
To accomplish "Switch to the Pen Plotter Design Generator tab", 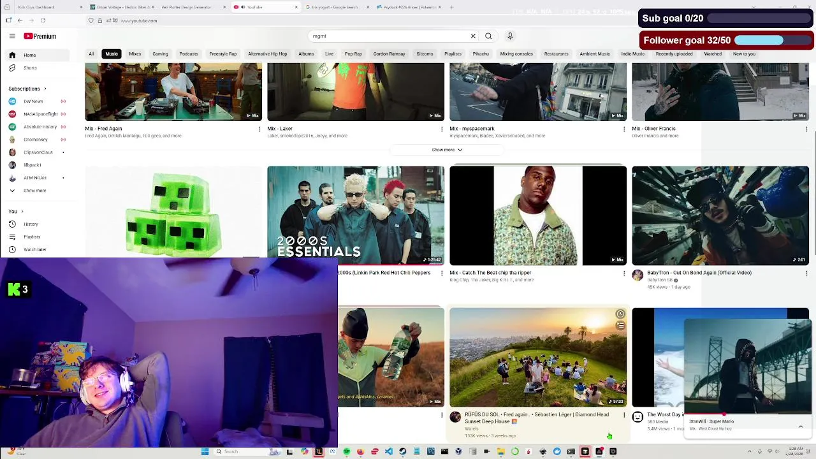I will (191, 7).
